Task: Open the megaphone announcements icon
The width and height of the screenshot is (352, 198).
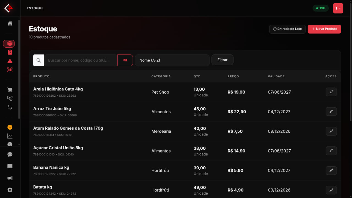Action: point(10,178)
